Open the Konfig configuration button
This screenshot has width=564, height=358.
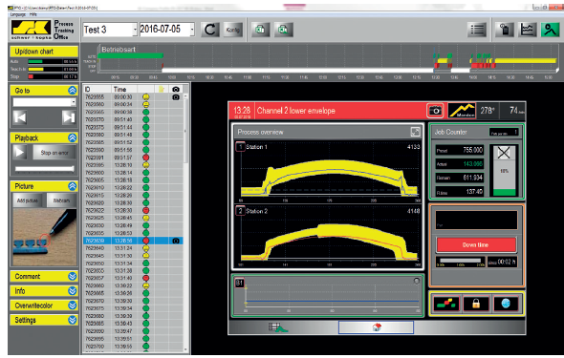[x=232, y=30]
